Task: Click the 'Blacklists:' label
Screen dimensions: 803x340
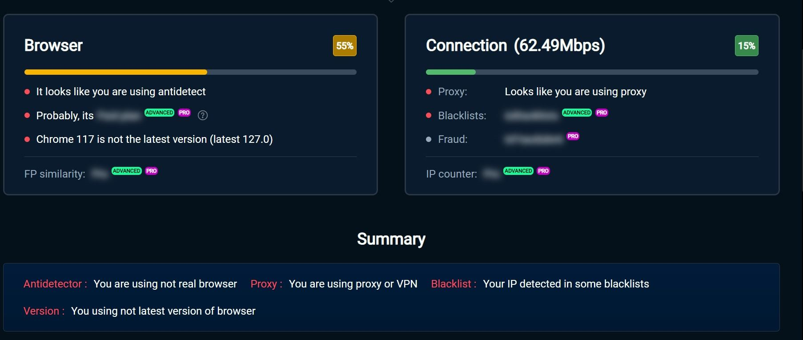Action: pos(462,116)
